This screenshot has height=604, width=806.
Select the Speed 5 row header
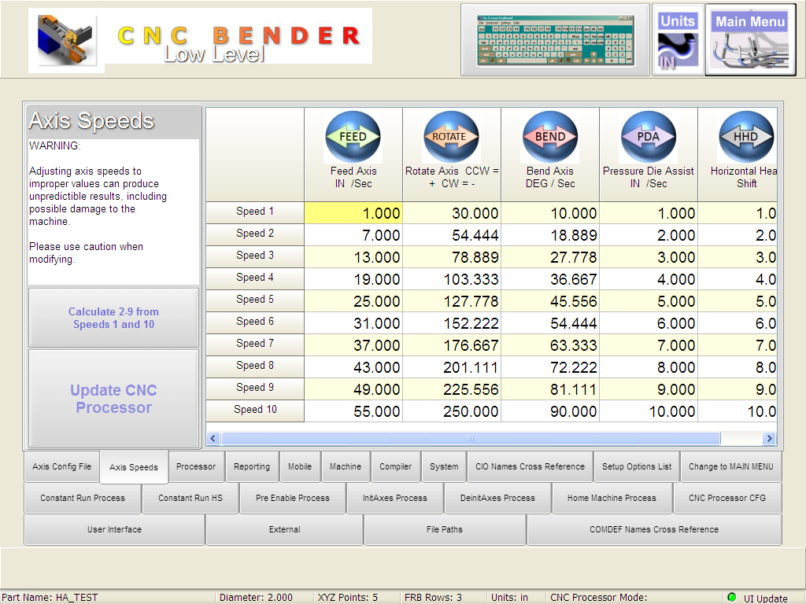[x=255, y=300]
